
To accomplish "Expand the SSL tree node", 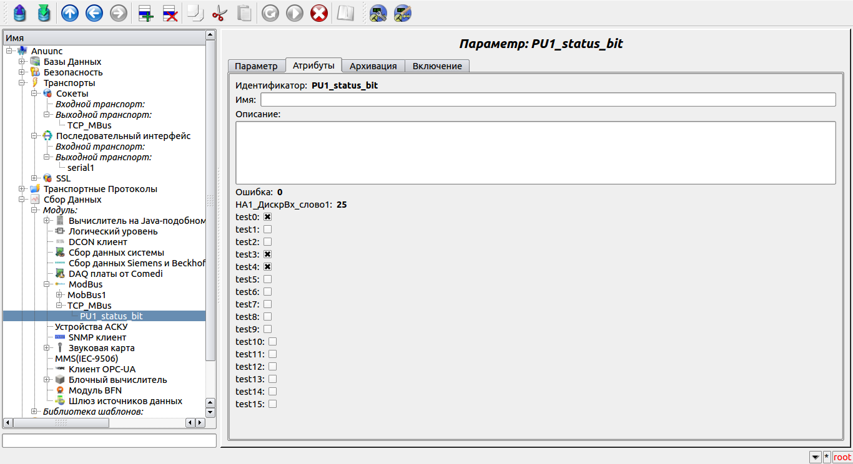I will pyautogui.click(x=34, y=178).
